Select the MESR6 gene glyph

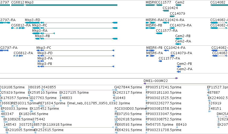(x=151, y=5)
